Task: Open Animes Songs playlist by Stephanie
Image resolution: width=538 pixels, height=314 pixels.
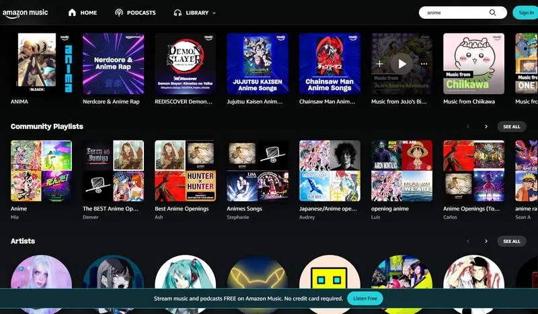Action: (258, 171)
